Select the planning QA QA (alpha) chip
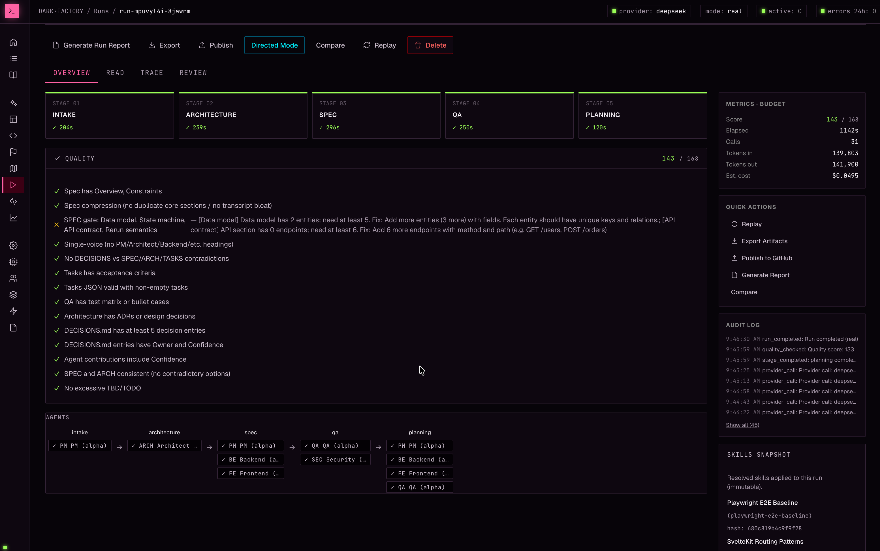 [x=420, y=487]
